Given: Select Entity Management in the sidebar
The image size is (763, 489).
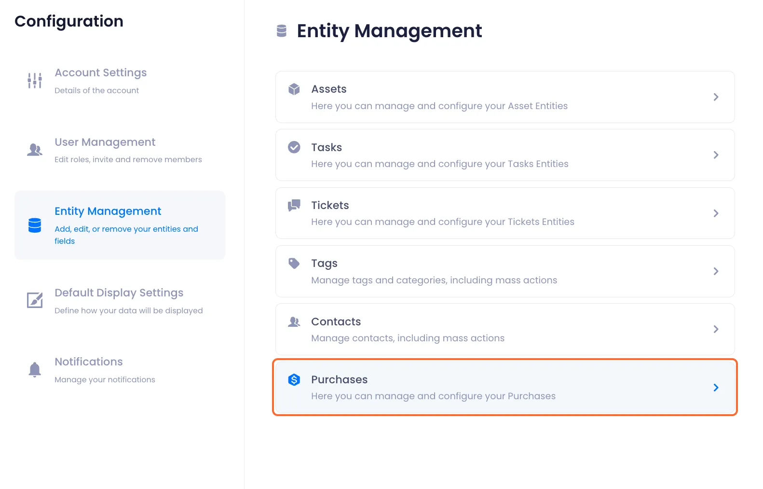Looking at the screenshot, I should point(108,211).
